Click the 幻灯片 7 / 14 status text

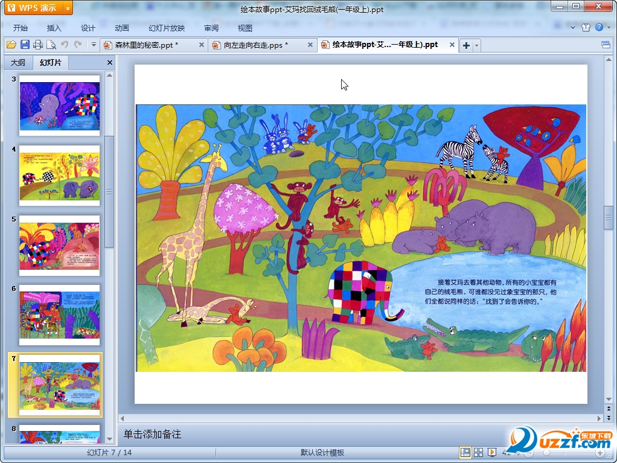109,452
